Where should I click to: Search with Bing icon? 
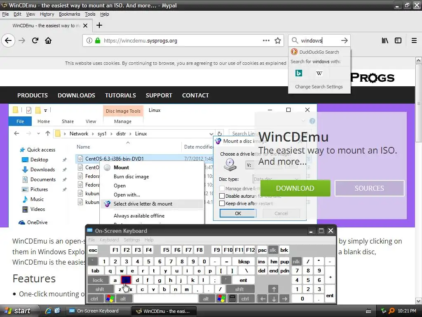298,73
